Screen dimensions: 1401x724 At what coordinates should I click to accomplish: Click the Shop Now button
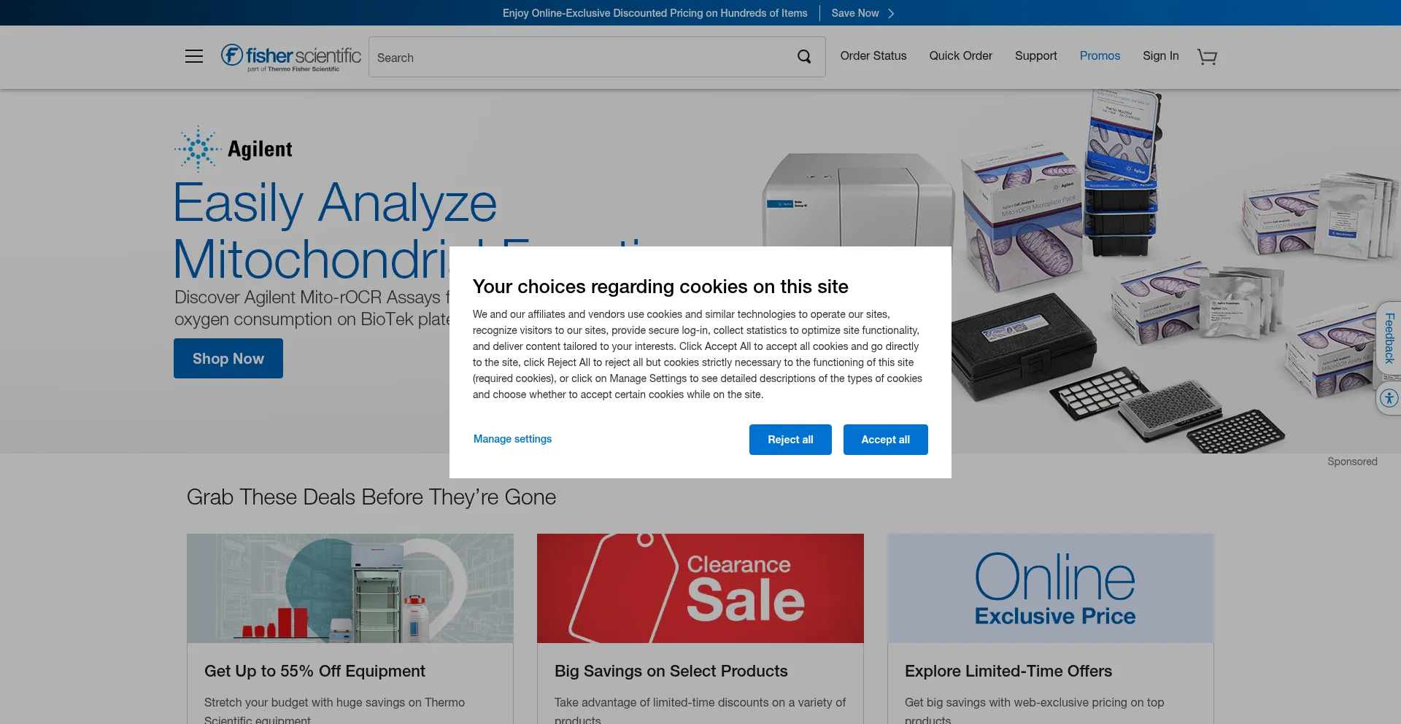[228, 359]
